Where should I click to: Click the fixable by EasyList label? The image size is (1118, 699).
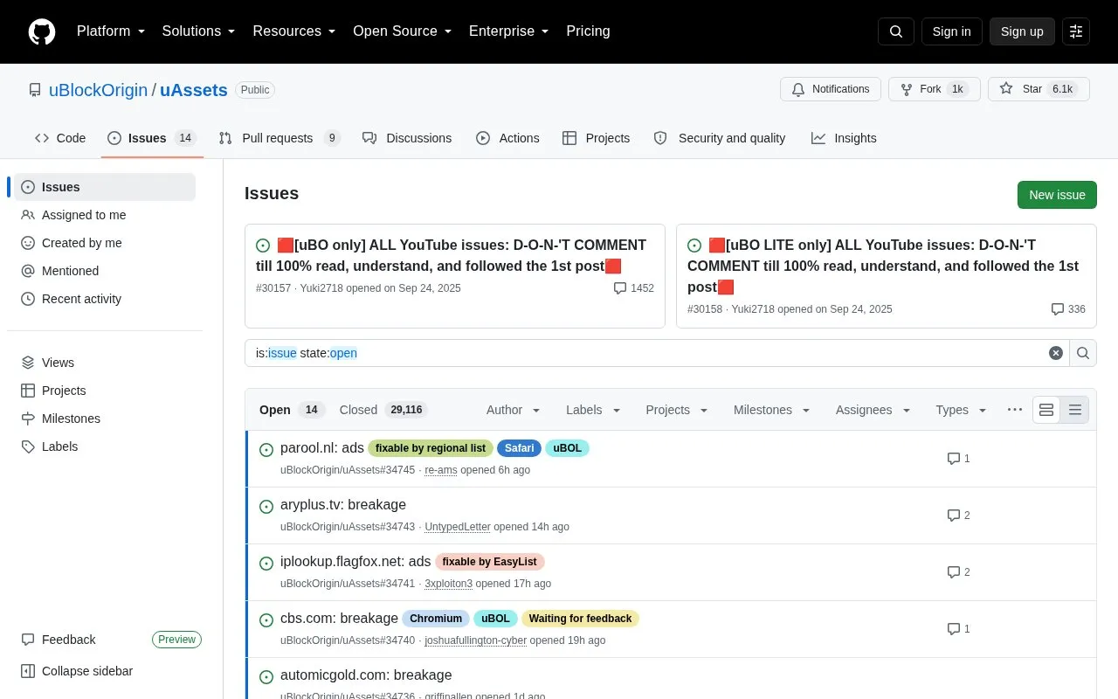pyautogui.click(x=490, y=562)
